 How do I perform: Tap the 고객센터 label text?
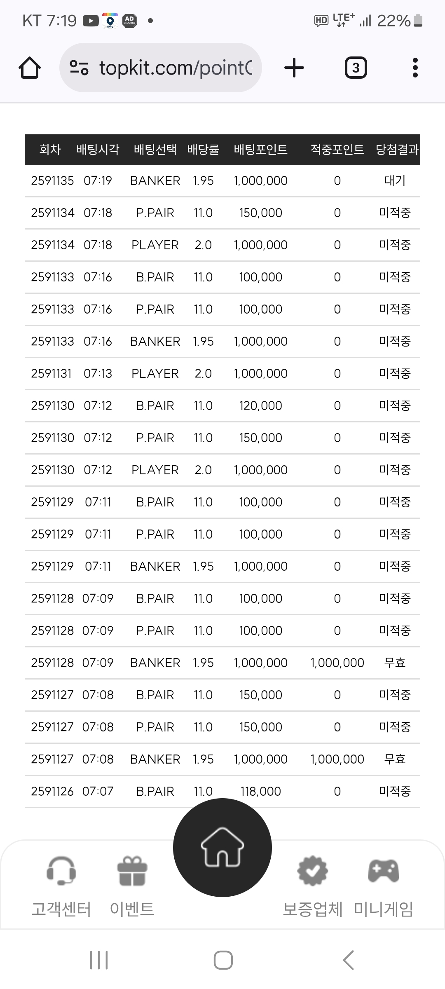click(x=61, y=909)
